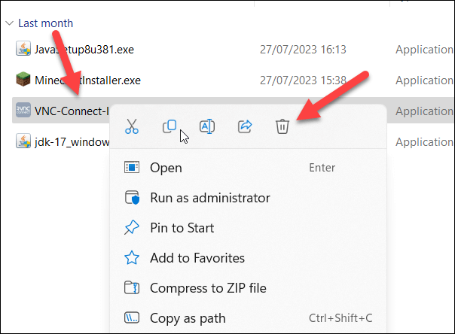Collapse the Last month group
The image size is (455, 334).
click(8, 23)
